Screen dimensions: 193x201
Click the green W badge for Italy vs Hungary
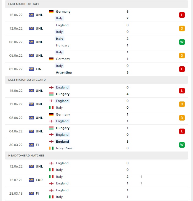tap(182, 42)
